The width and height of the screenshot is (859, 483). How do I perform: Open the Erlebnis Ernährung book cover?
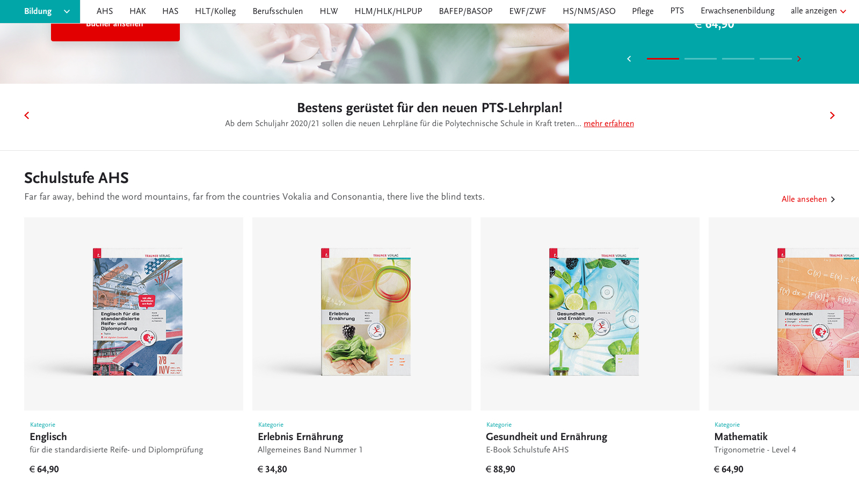[366, 312]
